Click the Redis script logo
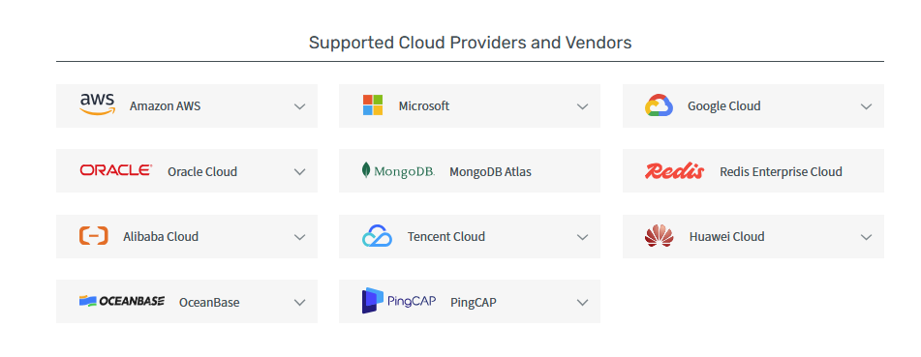 (x=674, y=171)
